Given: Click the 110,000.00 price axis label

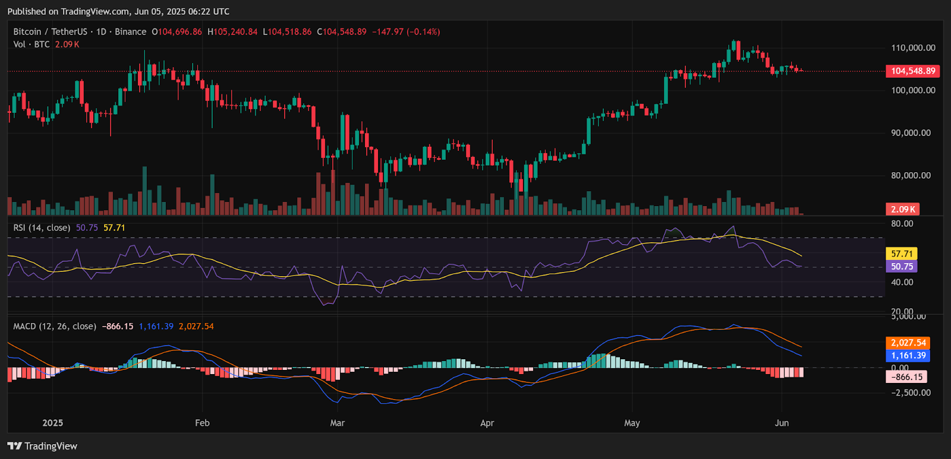Looking at the screenshot, I should coord(913,48).
